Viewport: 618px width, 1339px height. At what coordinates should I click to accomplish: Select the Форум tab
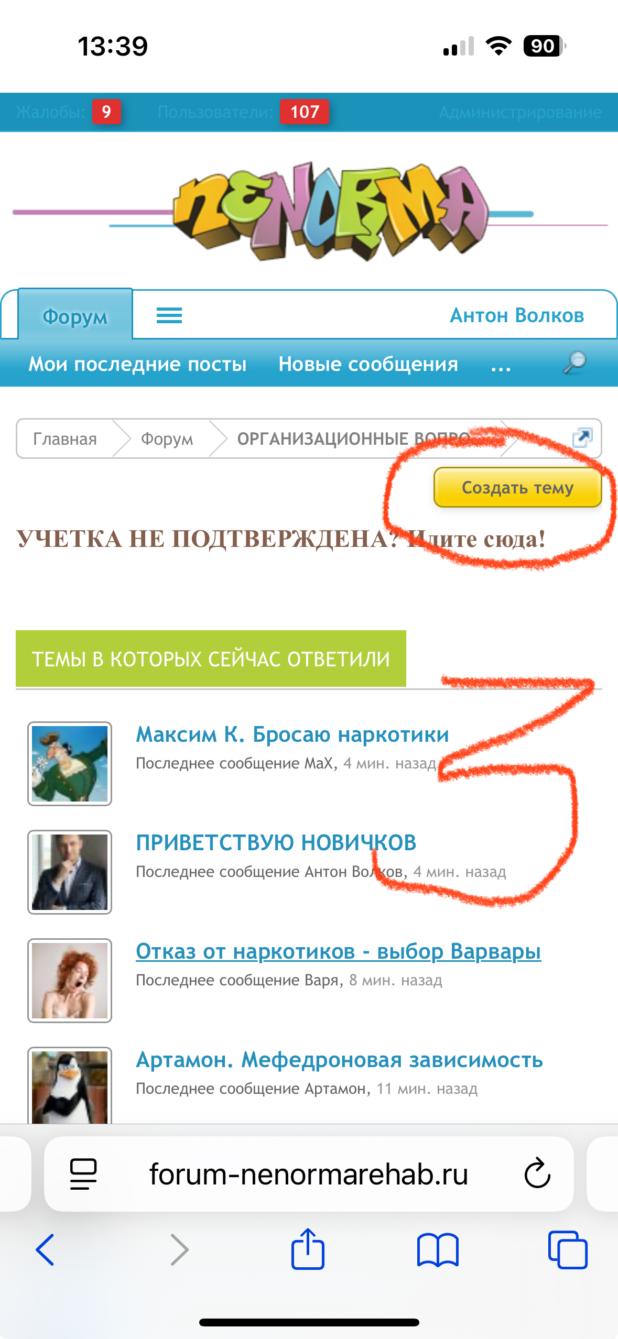(75, 316)
